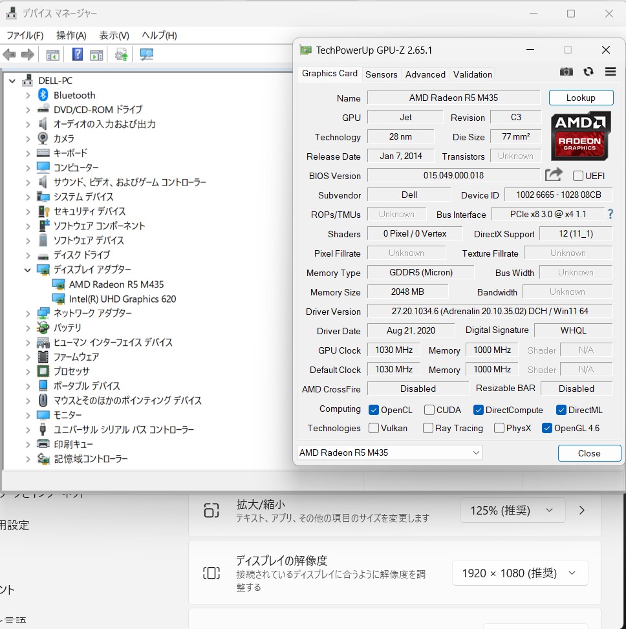
Task: Open the 操作(A) menu
Action: [x=71, y=36]
